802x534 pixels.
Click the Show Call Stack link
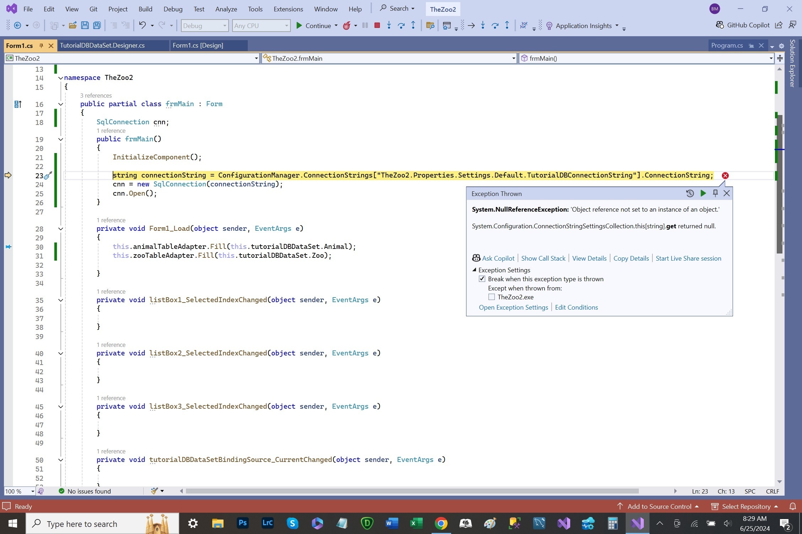pos(543,258)
